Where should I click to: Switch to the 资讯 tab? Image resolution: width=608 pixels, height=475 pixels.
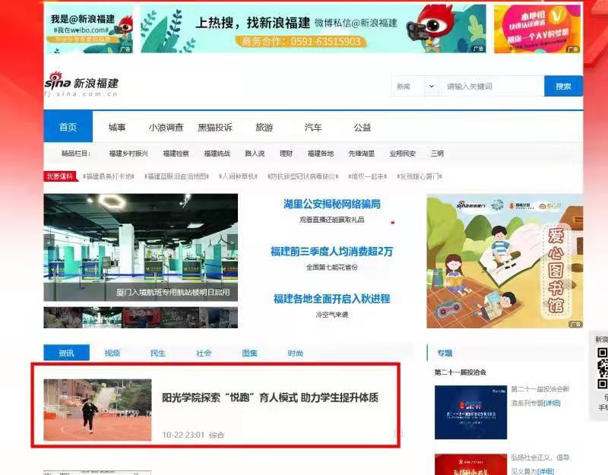click(66, 353)
